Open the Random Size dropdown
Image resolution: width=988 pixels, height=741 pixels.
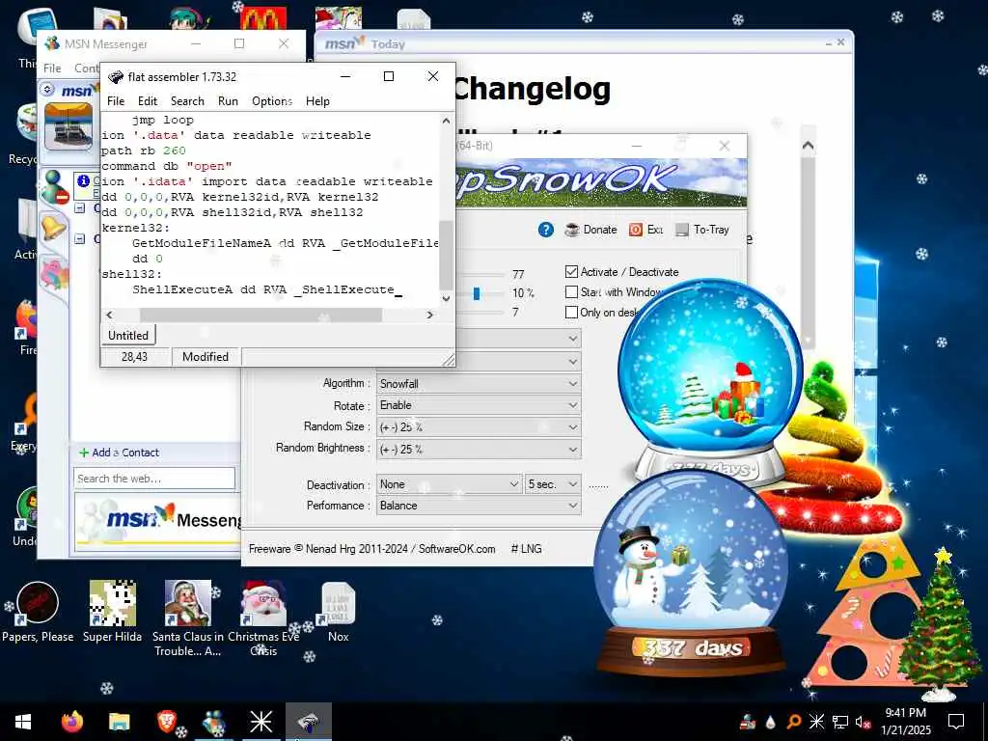[479, 426]
